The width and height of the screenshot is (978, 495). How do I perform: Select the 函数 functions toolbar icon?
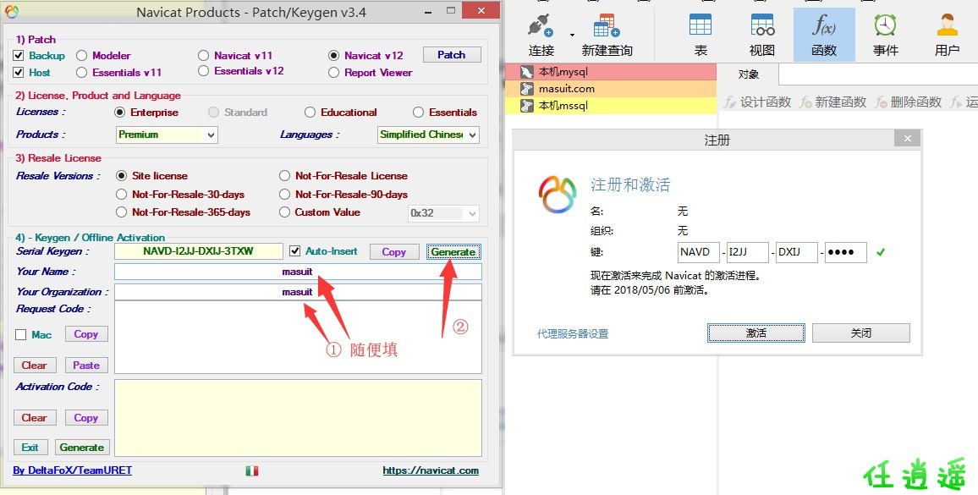824,35
